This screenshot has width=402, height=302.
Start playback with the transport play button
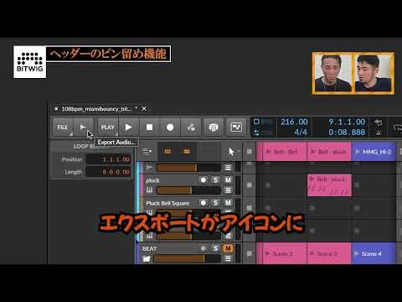[x=128, y=128]
